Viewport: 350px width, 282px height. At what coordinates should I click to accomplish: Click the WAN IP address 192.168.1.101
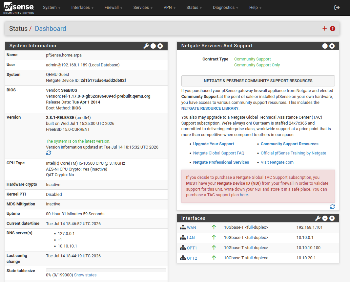pyautogui.click(x=309, y=227)
